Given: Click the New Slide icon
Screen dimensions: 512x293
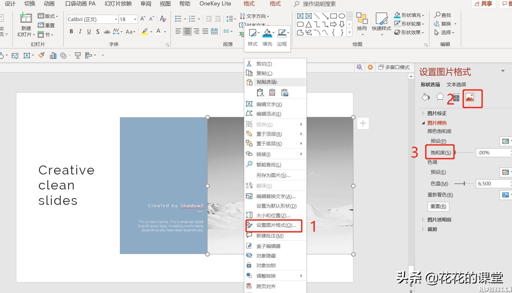Looking at the screenshot, I should click(x=26, y=18).
